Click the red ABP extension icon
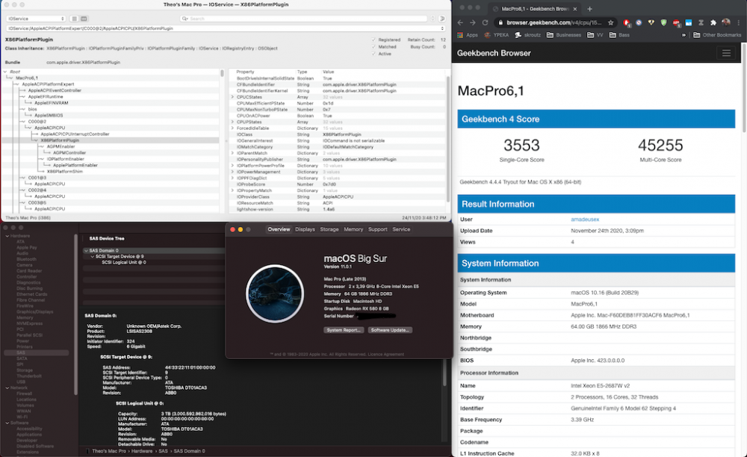Viewport: 747px width, 457px height. (x=676, y=22)
